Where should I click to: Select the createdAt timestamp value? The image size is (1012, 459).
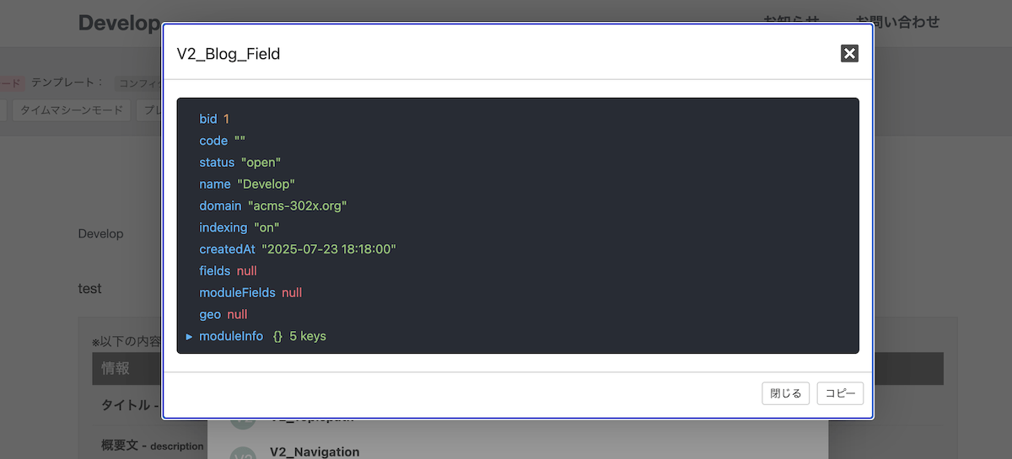328,249
